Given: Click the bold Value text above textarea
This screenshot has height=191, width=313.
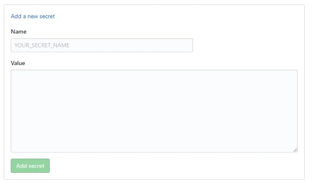Looking at the screenshot, I should click(18, 63).
